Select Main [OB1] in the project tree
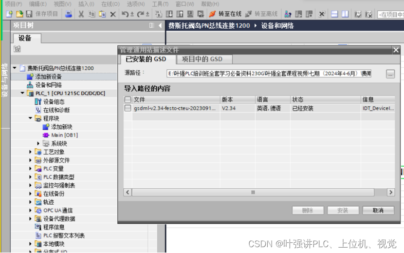 [x=64, y=135]
